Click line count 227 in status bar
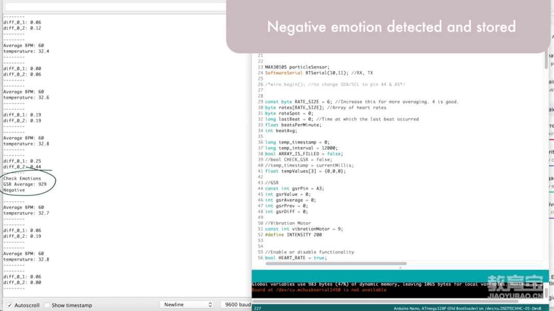 click(257, 308)
